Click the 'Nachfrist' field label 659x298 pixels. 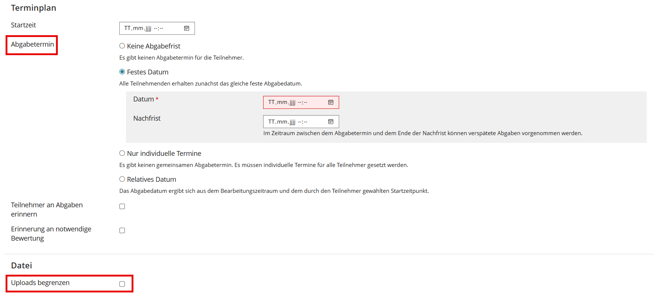[147, 118]
